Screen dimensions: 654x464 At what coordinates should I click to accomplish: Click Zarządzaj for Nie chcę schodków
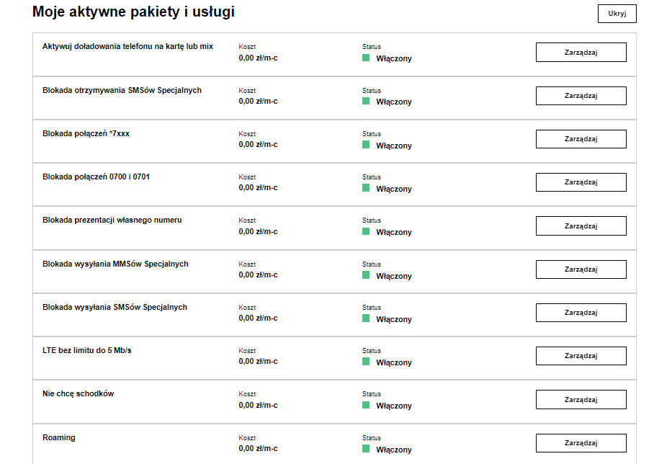581,400
